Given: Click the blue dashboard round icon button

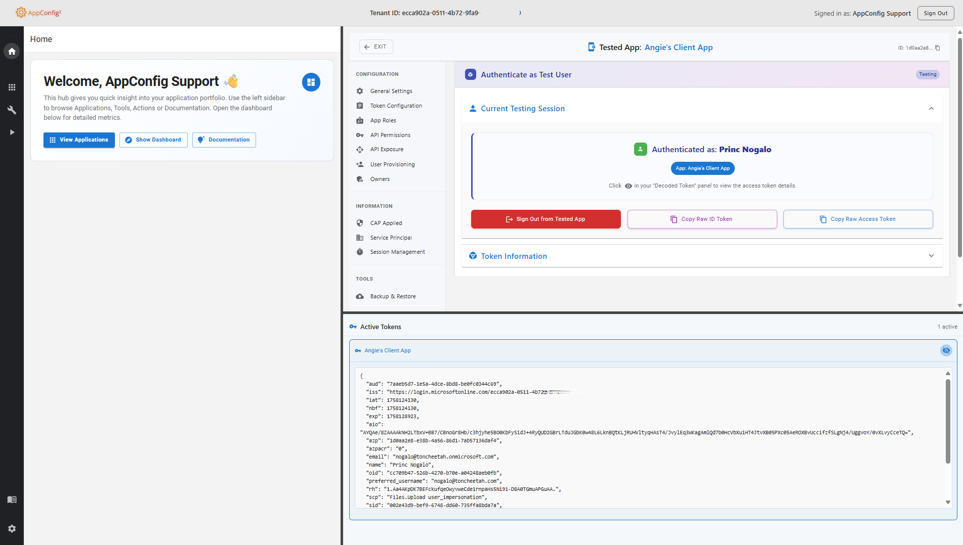Looking at the screenshot, I should pyautogui.click(x=311, y=82).
